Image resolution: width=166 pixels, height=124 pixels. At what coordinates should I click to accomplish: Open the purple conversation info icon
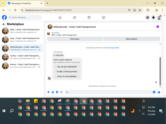click(158, 26)
